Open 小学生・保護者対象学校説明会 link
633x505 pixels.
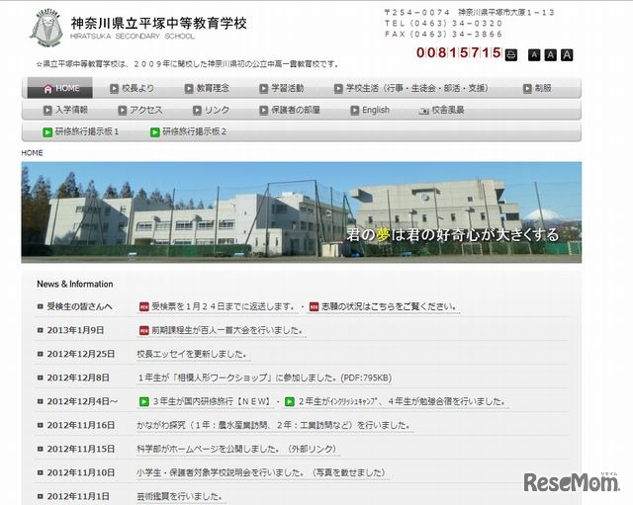click(x=261, y=472)
